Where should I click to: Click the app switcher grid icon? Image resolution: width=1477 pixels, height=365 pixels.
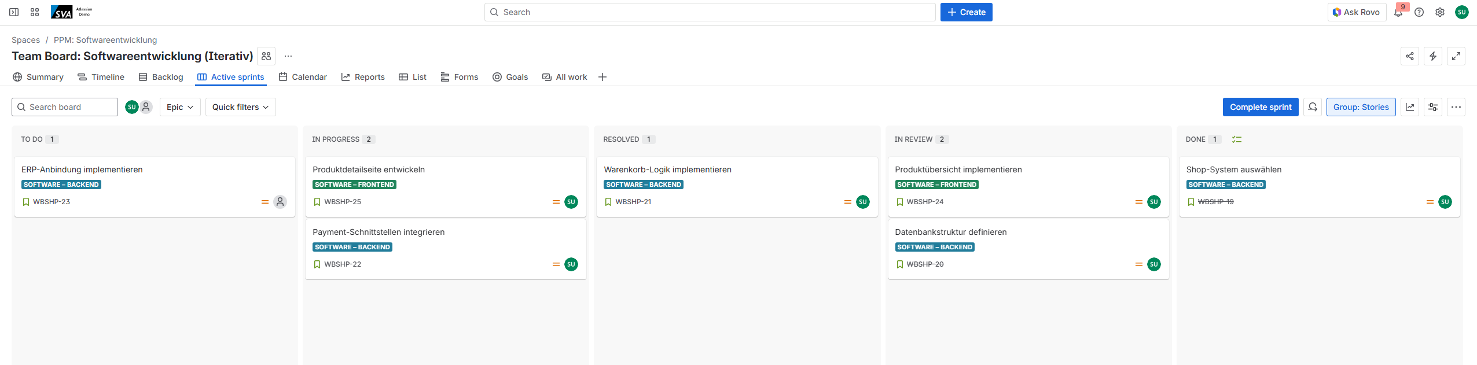pos(35,12)
